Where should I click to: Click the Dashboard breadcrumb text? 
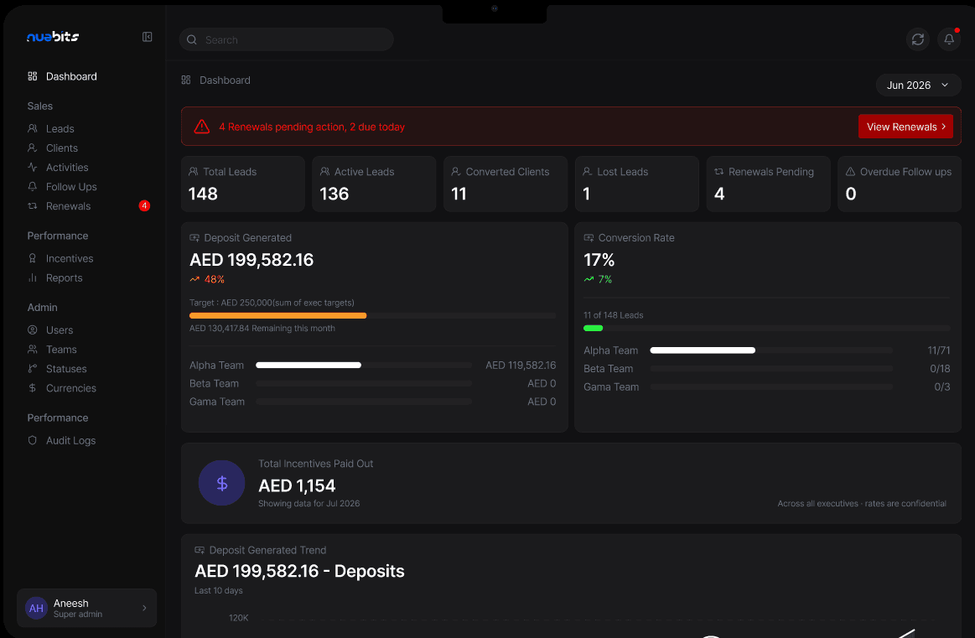225,80
